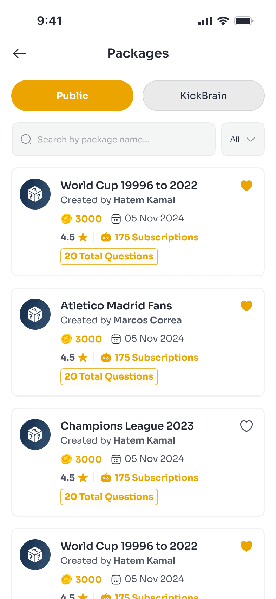
Task: Tap the back arrow icon
Action: click(x=20, y=53)
